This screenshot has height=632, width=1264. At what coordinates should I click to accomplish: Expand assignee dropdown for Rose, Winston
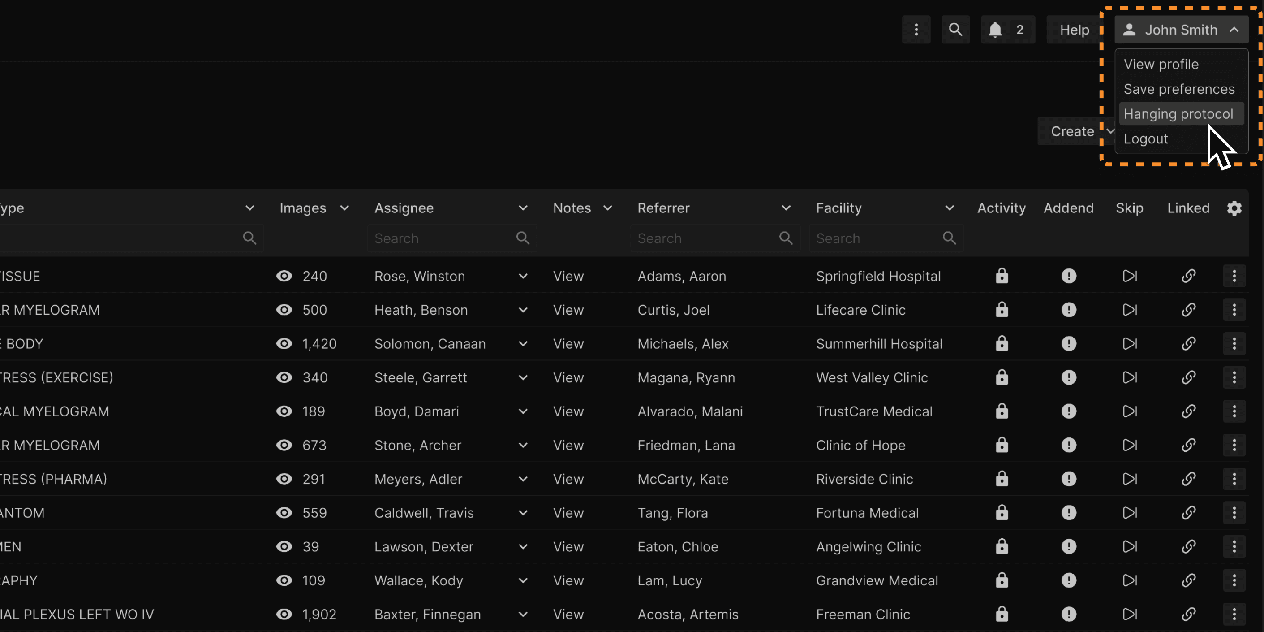tap(523, 276)
